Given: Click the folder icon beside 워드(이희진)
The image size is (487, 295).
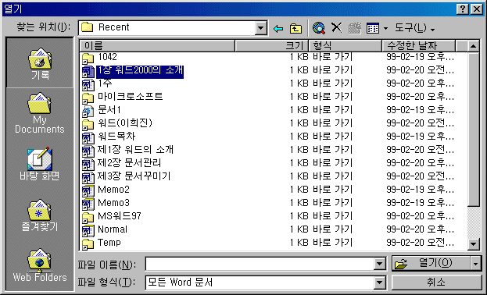Looking at the screenshot, I should point(88,124).
